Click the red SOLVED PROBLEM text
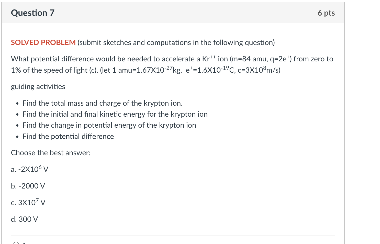Image resolution: width=380 pixels, height=244 pixels. tap(42, 42)
